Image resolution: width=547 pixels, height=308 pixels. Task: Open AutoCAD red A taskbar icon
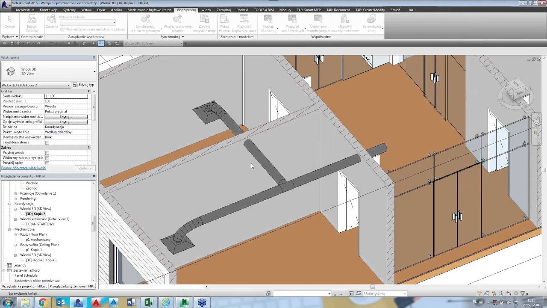[96, 302]
